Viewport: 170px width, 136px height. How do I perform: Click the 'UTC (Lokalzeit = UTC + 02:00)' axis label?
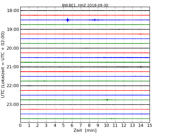pos(3,65)
